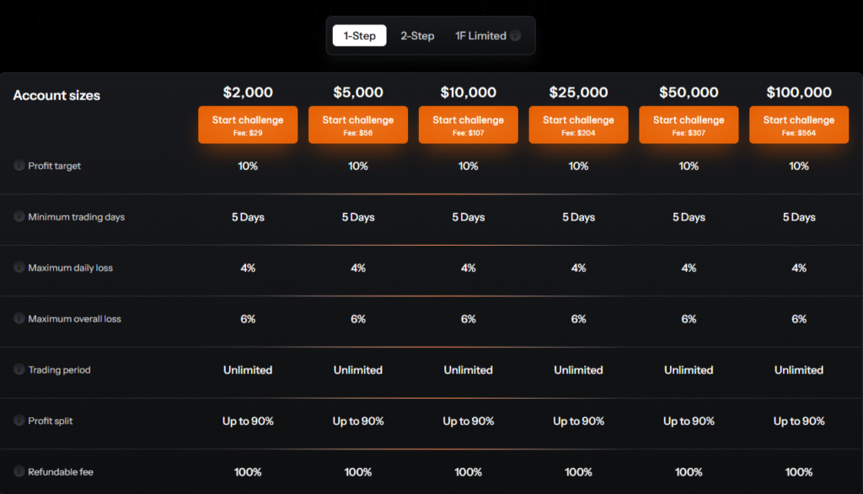Click the Profit split info icon
Screen dimensions: 863x494
pos(19,421)
